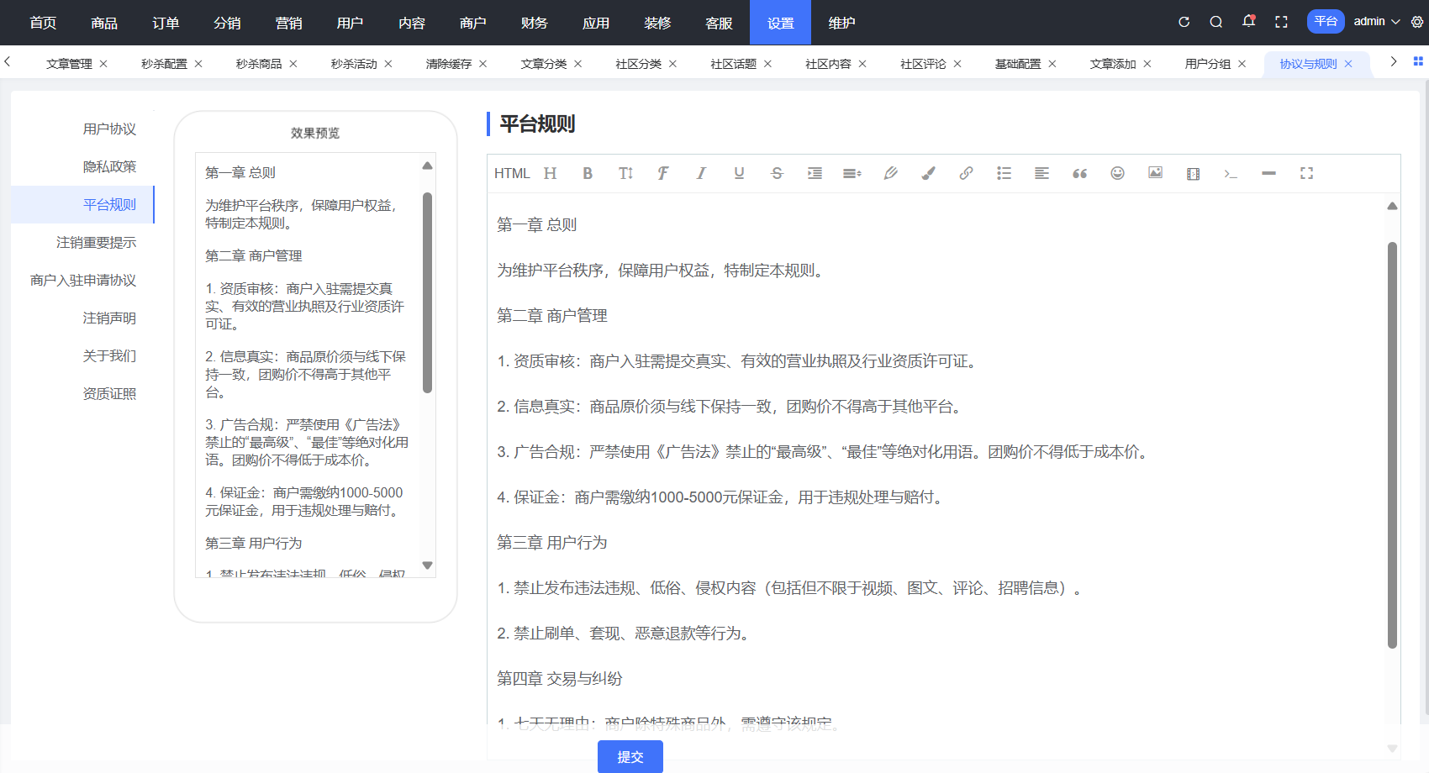Close the 清除缓存 tab
Image resolution: width=1429 pixels, height=773 pixels.
coord(483,64)
